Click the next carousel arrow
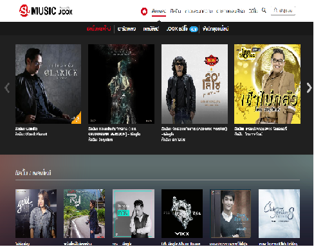Viewport: 314px width, 247px height. click(x=309, y=88)
